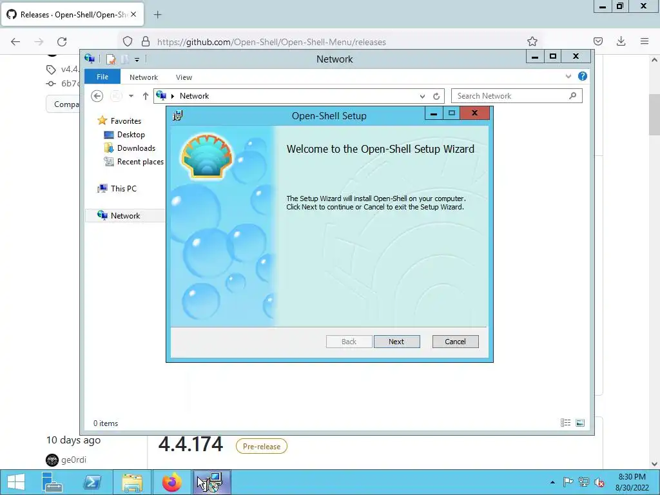Bookmark this page with the star icon
This screenshot has width=660, height=495.
tap(532, 41)
